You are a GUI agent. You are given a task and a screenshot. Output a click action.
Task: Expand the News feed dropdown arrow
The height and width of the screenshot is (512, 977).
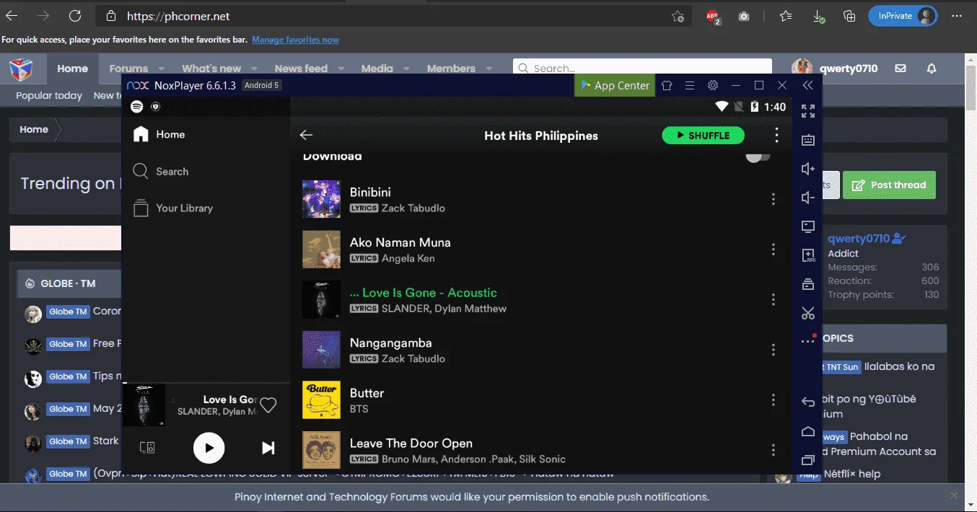click(341, 69)
